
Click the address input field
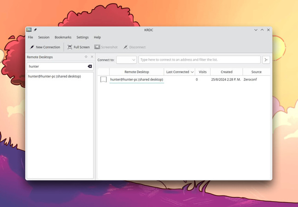click(199, 60)
